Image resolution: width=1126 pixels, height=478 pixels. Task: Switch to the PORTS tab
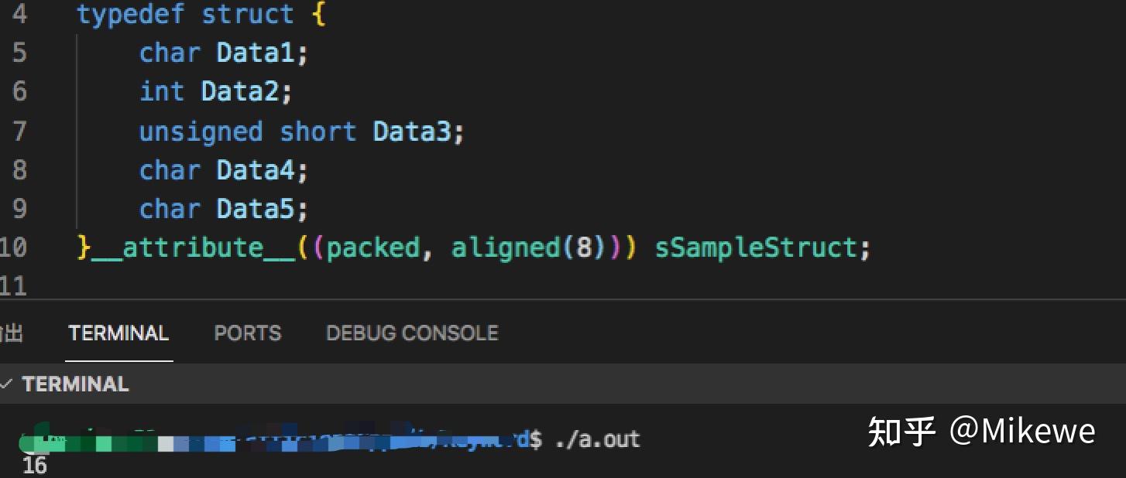[x=247, y=333]
